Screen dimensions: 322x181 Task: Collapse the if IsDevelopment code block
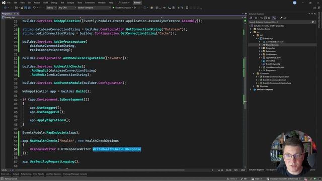tap(21, 100)
